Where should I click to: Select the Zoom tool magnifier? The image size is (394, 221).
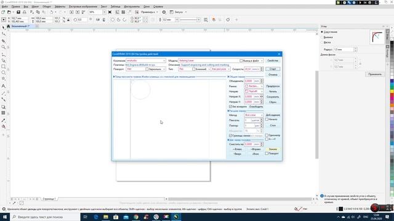pyautogui.click(x=4, y=47)
